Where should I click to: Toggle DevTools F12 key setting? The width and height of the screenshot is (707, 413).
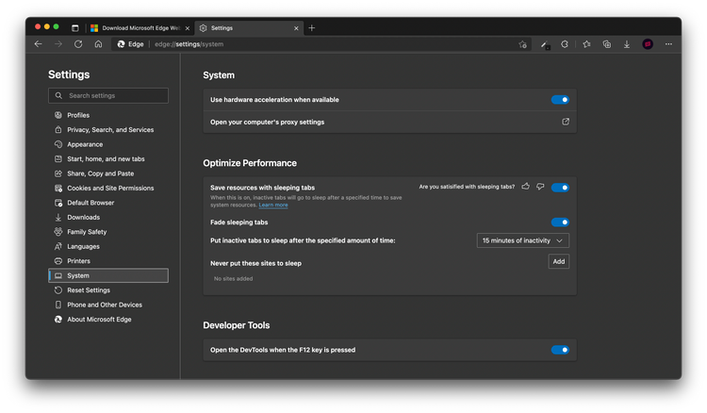(560, 350)
